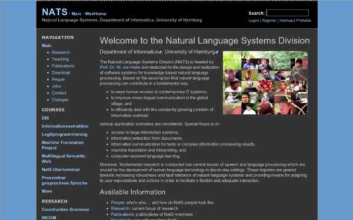Open the DIS course link
353x220 pixels.
[45, 118]
